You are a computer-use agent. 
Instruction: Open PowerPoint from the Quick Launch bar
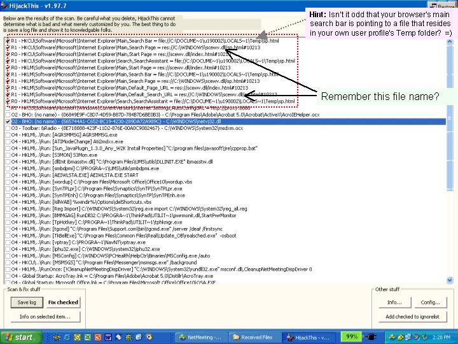(98, 337)
